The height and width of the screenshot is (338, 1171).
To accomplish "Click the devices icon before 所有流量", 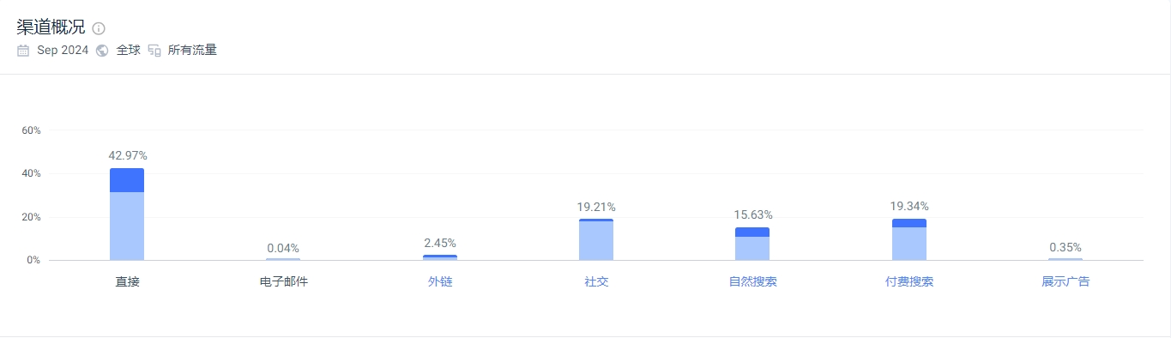I will [x=154, y=51].
